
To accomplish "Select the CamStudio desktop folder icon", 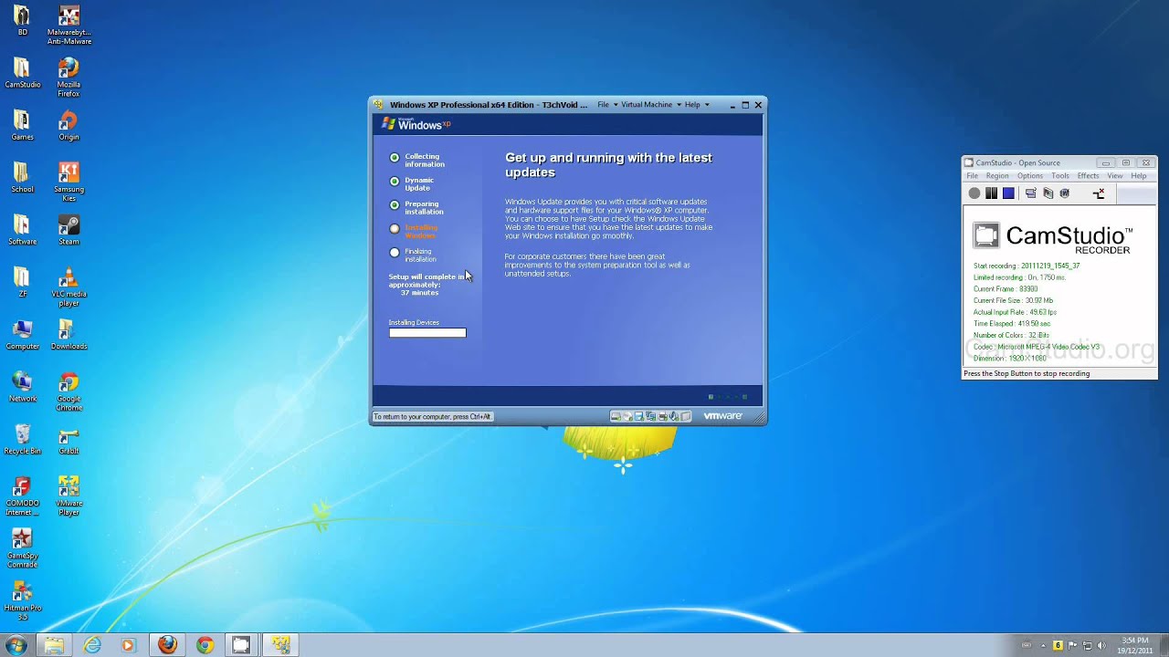I will tap(22, 73).
